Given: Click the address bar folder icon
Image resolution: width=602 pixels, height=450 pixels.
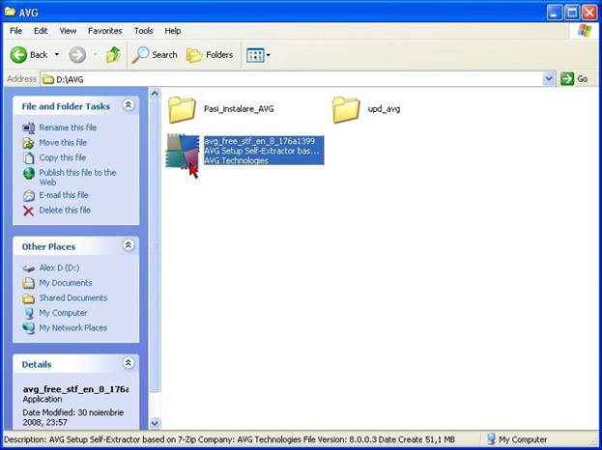Looking at the screenshot, I should (48, 79).
